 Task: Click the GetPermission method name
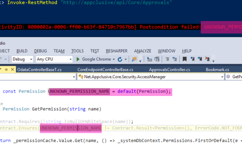point(49,109)
